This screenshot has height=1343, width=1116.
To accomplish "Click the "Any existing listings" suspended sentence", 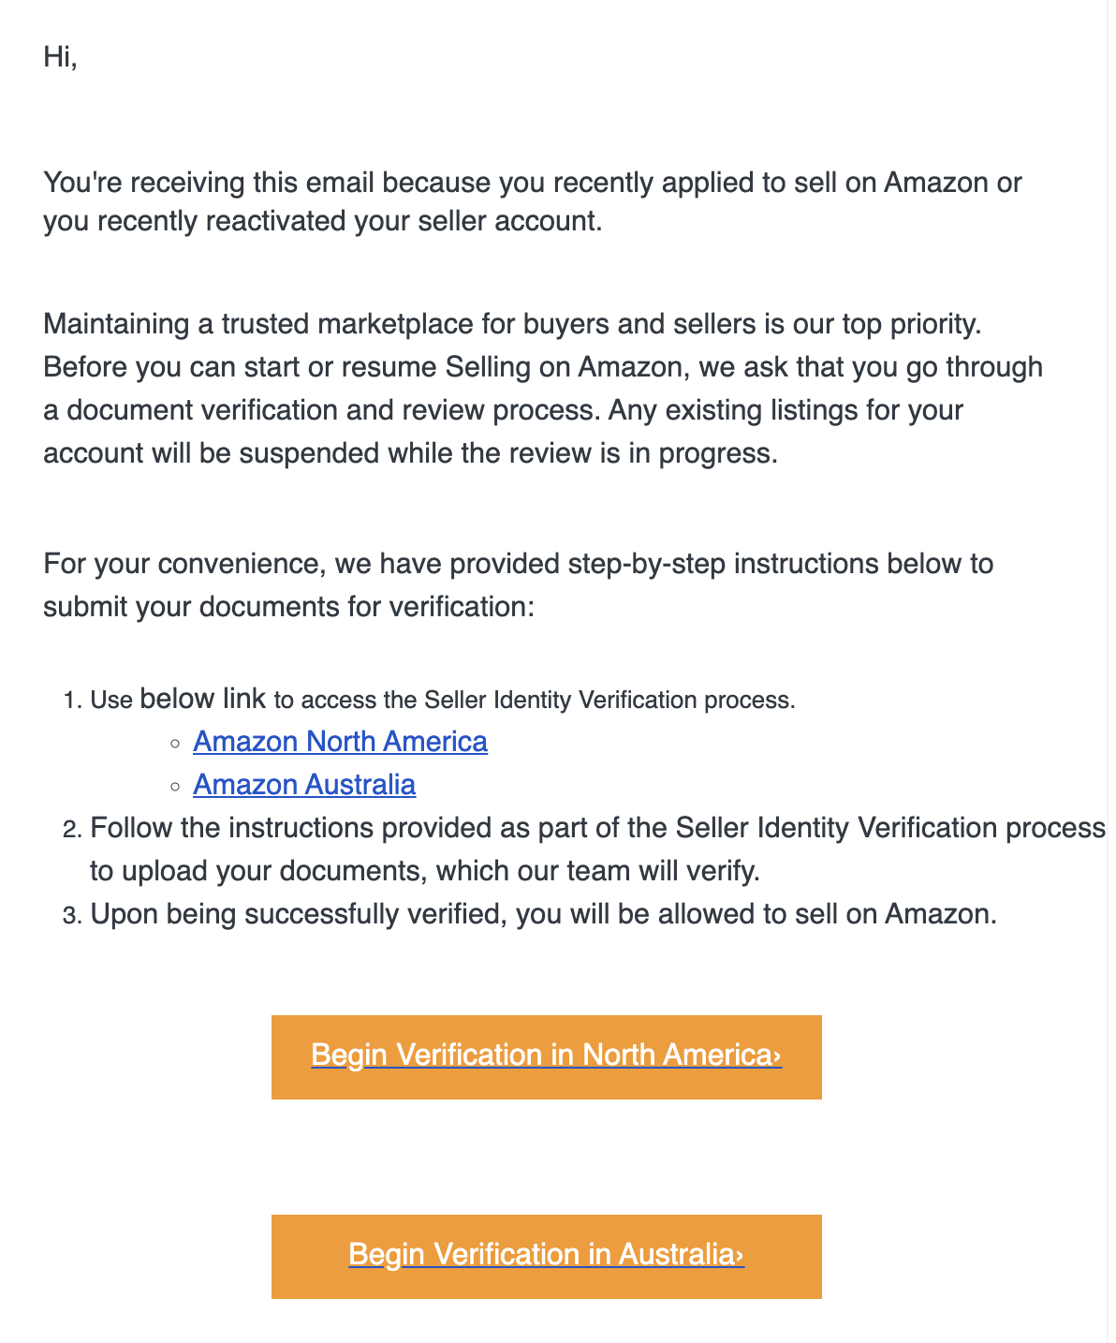I will tap(504, 432).
